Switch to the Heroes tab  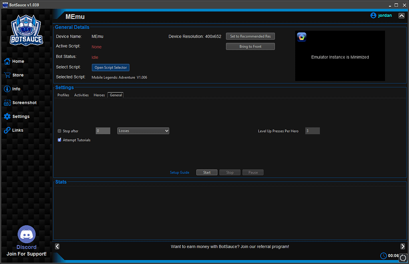[x=99, y=95]
